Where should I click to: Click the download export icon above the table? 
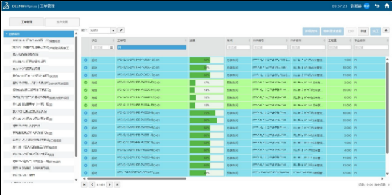click(386, 31)
